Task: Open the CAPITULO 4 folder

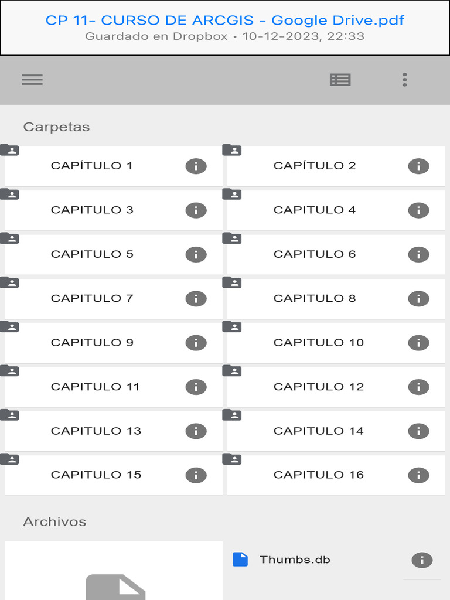Action: [315, 210]
